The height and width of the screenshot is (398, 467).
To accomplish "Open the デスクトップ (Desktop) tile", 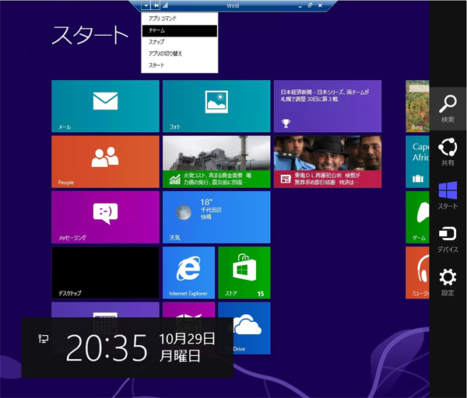I will 105,273.
